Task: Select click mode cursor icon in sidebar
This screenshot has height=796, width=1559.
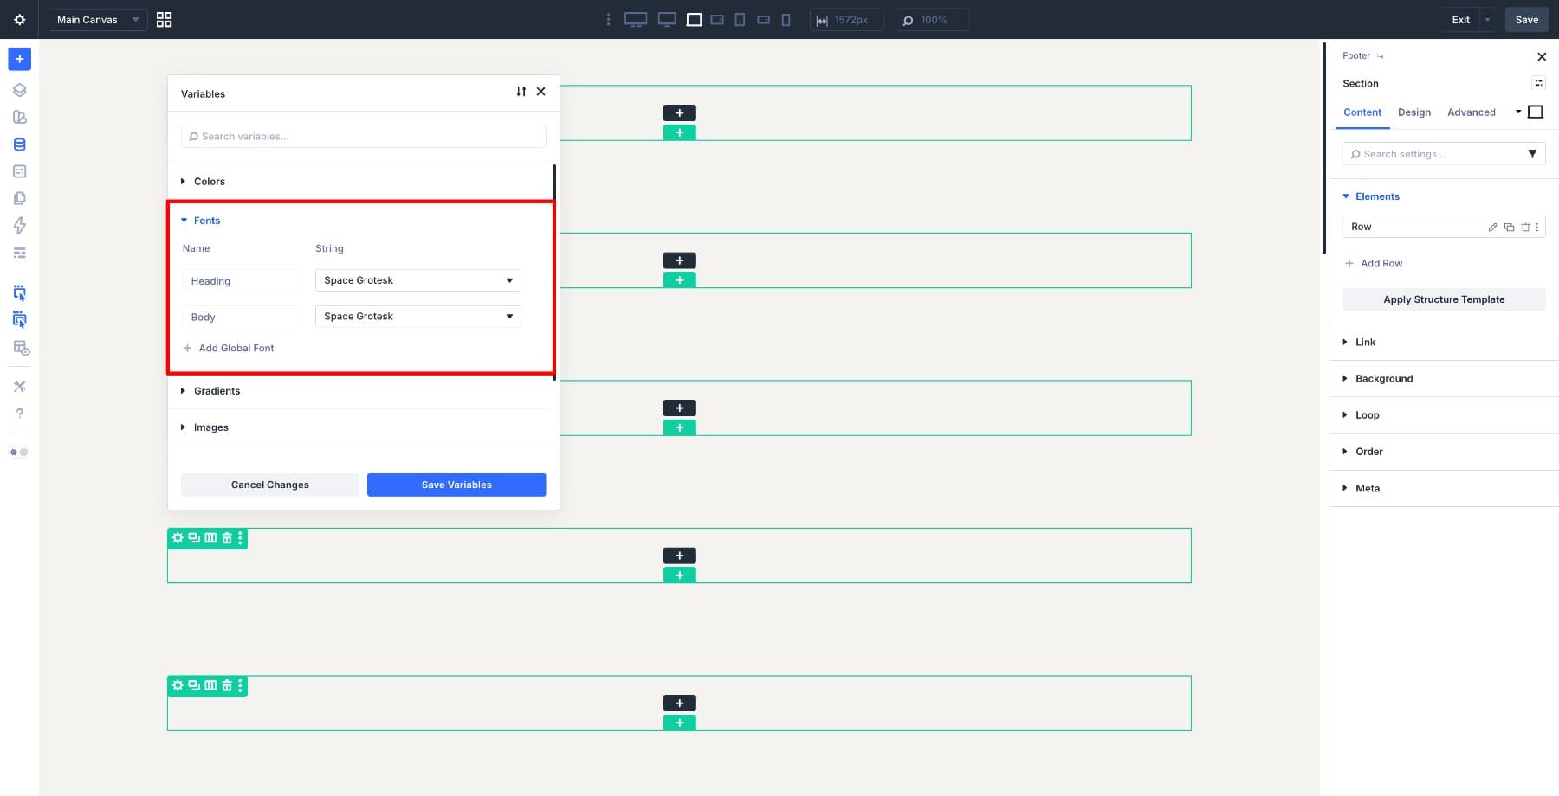Action: tap(19, 293)
